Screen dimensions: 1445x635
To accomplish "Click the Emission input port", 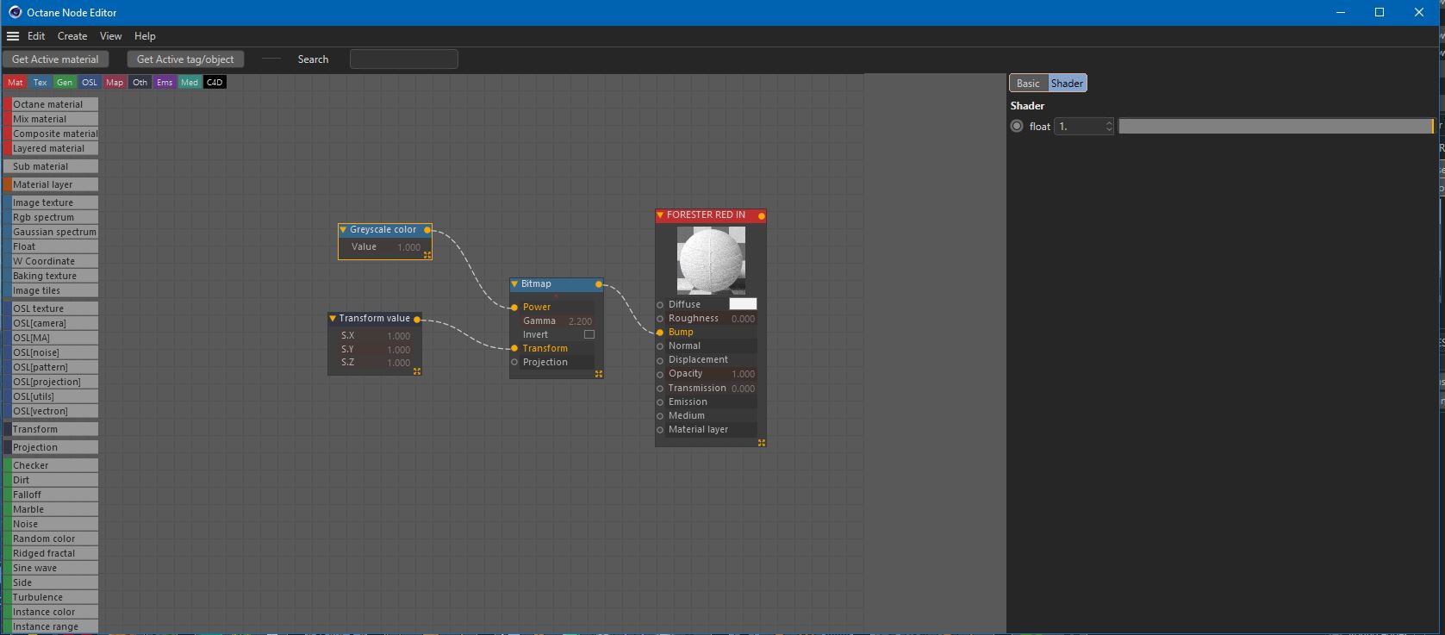I will 660,402.
